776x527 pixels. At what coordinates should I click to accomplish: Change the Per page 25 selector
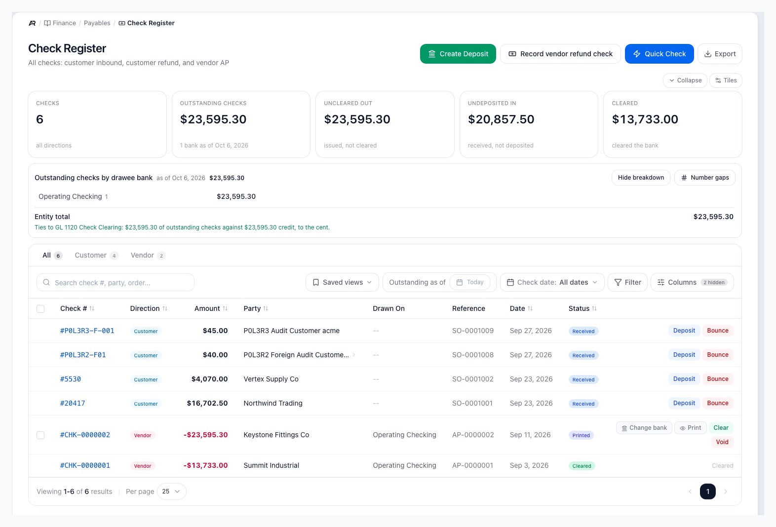171,491
